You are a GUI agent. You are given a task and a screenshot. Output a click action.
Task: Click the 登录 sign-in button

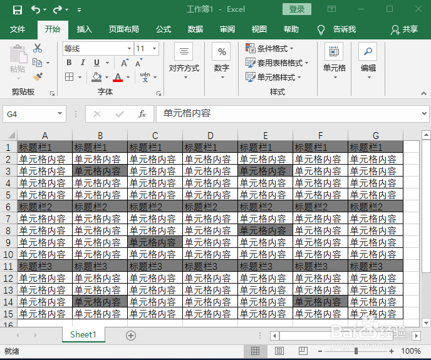tap(297, 9)
